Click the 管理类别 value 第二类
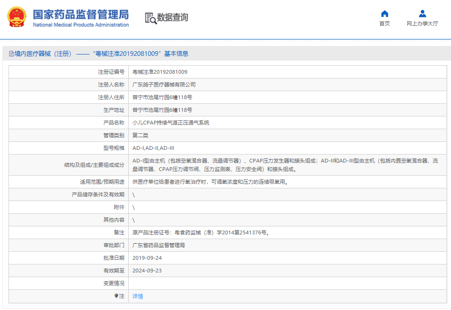 140,135
